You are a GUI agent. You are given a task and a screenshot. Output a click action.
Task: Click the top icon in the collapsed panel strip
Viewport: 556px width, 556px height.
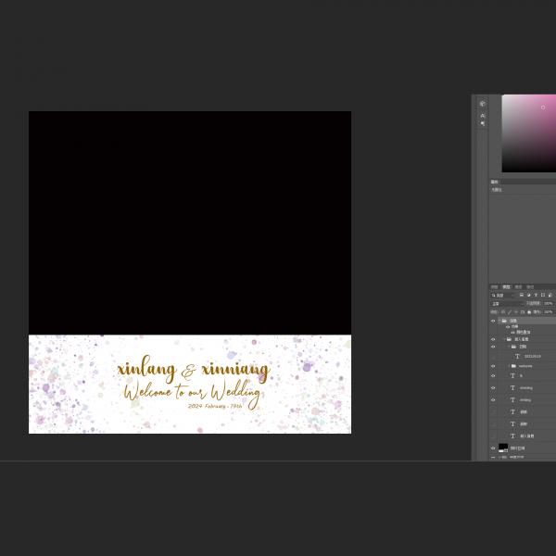coord(482,104)
